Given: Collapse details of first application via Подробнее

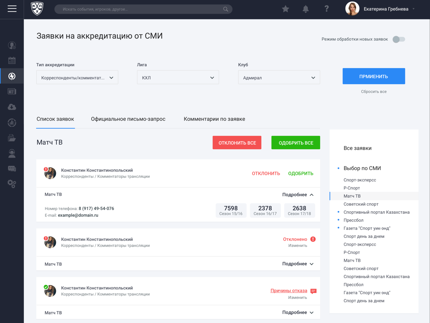Looking at the screenshot, I should tap(298, 195).
